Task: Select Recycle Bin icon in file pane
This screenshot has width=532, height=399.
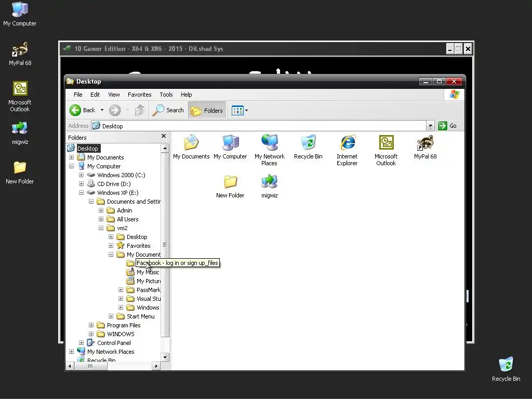Action: tap(309, 147)
